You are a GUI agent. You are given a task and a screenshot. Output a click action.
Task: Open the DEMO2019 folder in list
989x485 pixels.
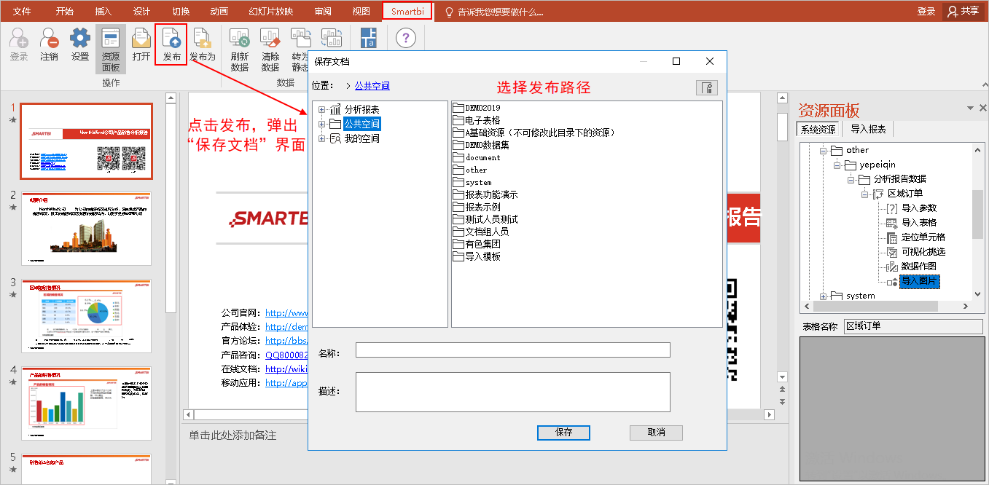click(477, 109)
